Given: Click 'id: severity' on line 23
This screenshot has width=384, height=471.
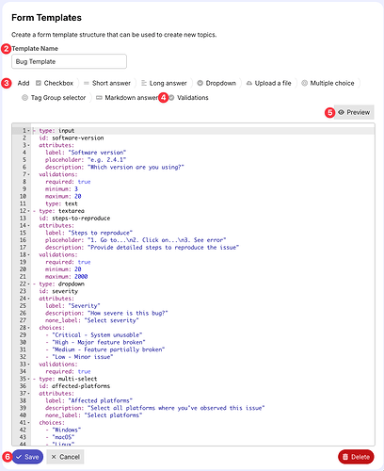Looking at the screenshot, I should (x=58, y=291).
